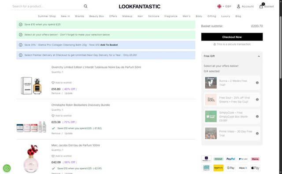282x174 pixels.
Task: Update the Givenchy L'Interdit quantity
Action: click(x=69, y=93)
